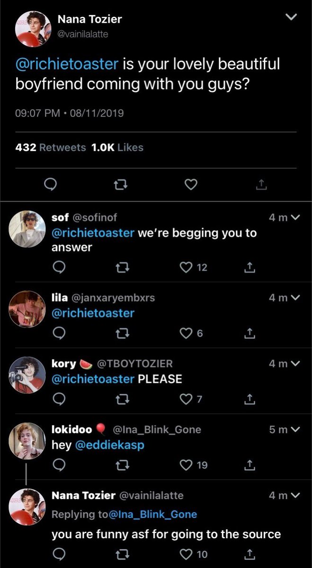Open the options chevron on lokidoo's tweet
This screenshot has height=568, width=312.
295,430
